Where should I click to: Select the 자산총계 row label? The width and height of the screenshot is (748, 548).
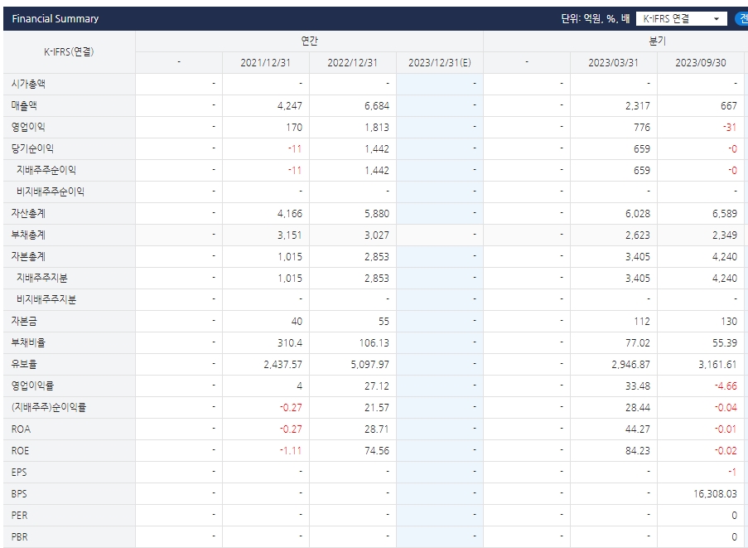[28, 213]
